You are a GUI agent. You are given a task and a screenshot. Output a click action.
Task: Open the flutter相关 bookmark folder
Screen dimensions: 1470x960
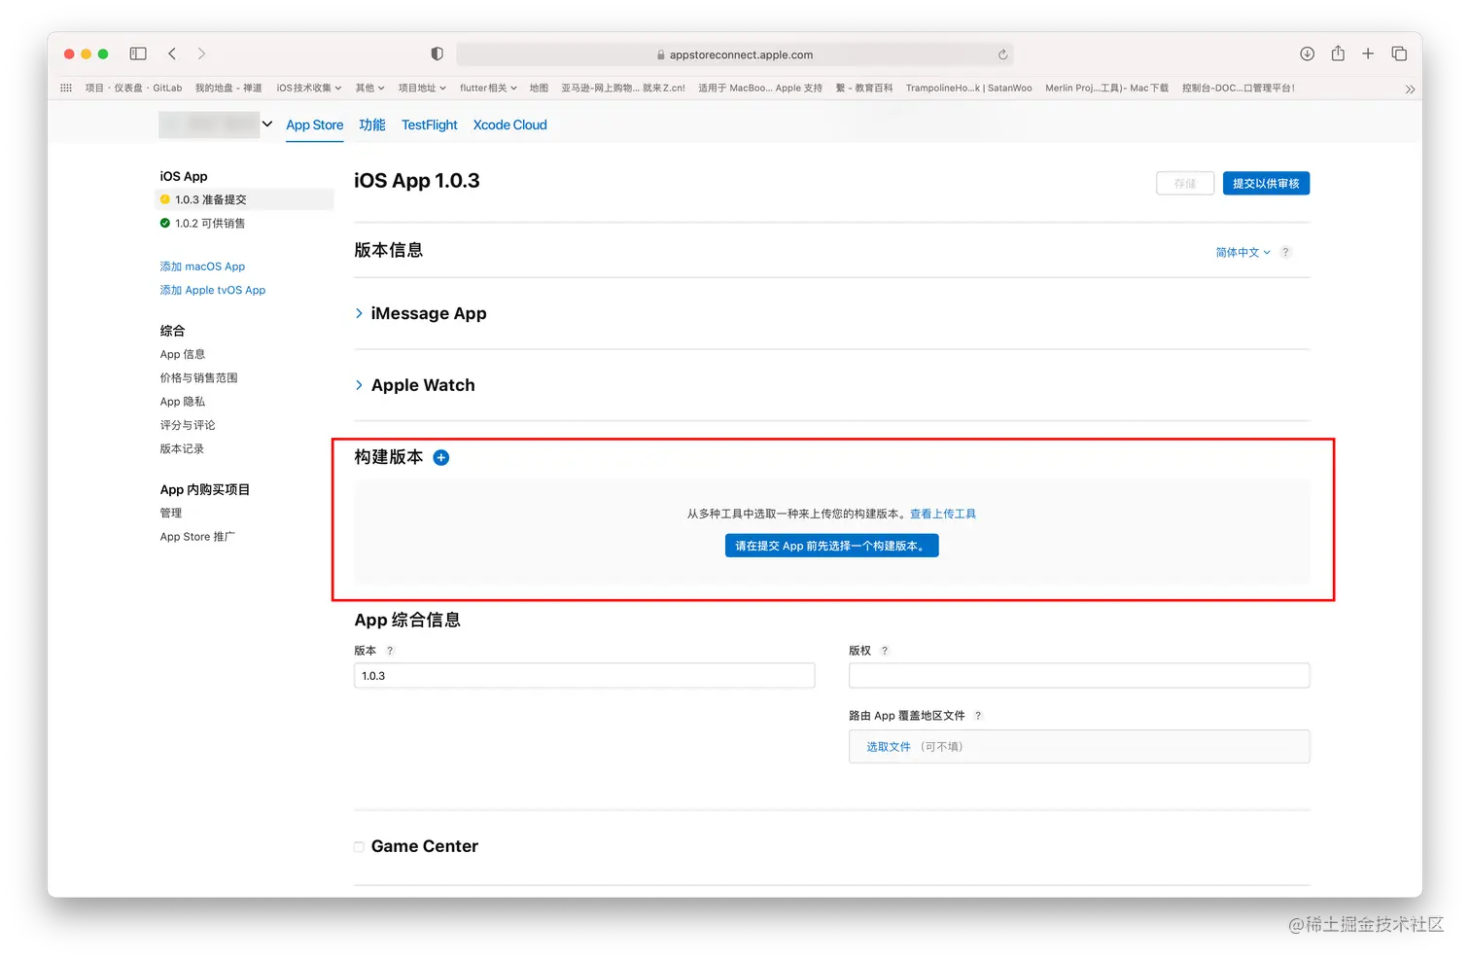(x=488, y=88)
